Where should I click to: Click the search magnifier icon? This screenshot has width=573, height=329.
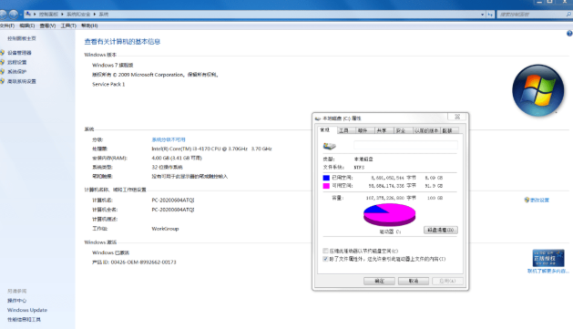click(568, 15)
